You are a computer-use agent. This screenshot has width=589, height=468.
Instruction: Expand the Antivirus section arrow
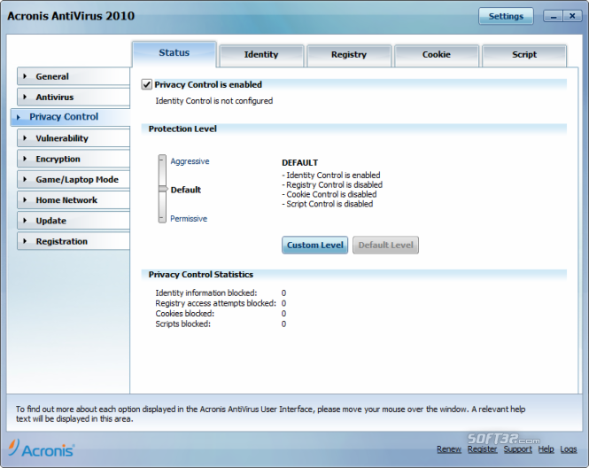coord(25,97)
